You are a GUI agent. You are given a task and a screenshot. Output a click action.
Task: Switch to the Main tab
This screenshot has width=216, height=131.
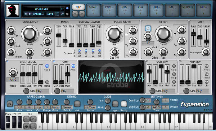78,7
